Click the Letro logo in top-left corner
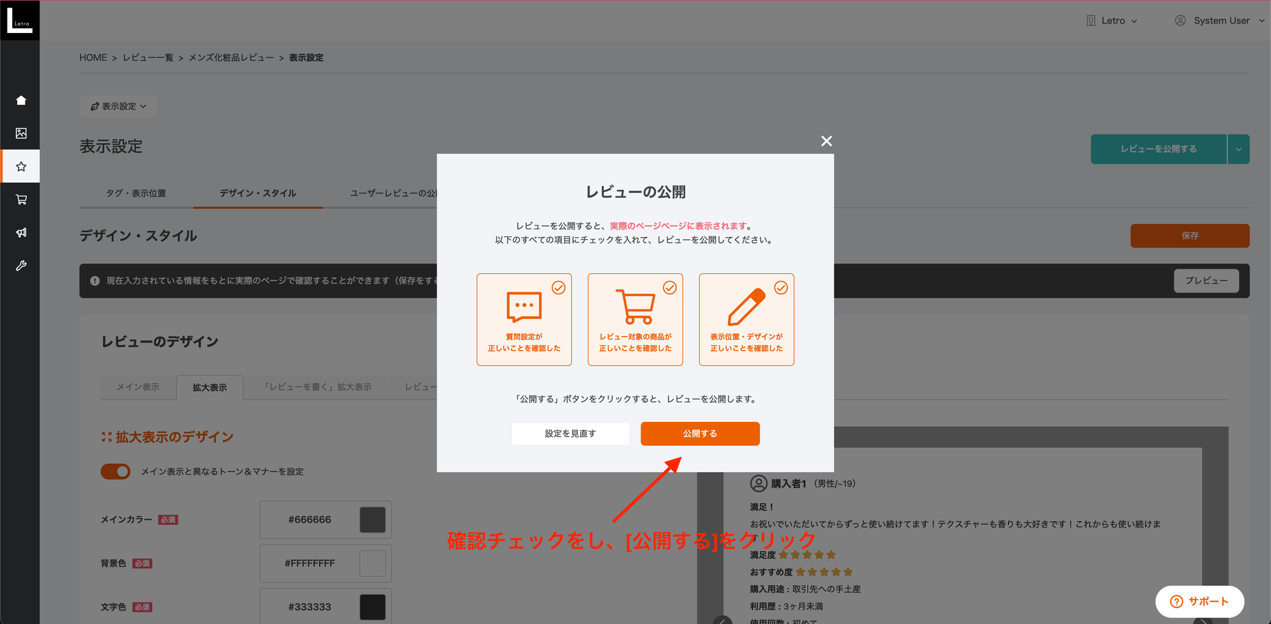The image size is (1271, 624). pyautogui.click(x=20, y=19)
